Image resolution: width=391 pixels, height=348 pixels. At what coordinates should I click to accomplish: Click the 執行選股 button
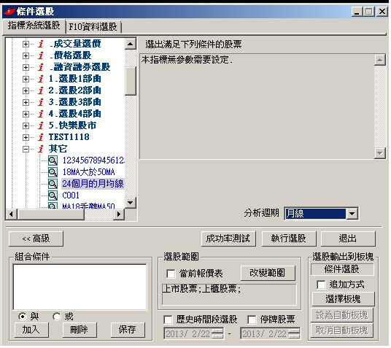pos(289,239)
